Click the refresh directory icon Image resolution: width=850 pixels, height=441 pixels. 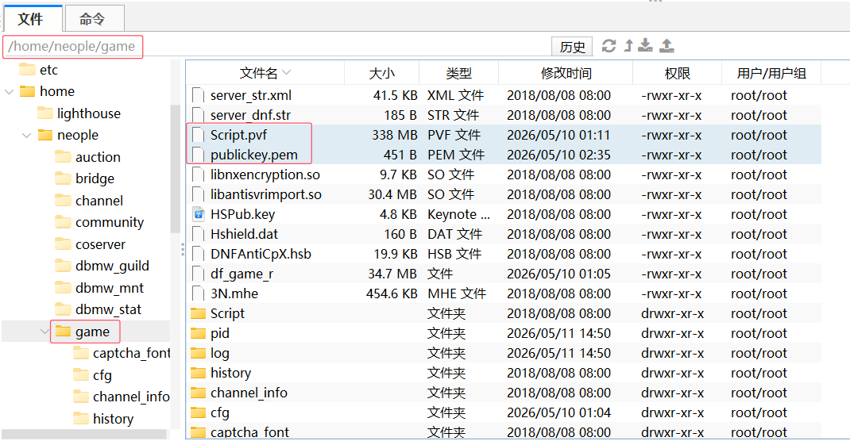click(x=609, y=46)
